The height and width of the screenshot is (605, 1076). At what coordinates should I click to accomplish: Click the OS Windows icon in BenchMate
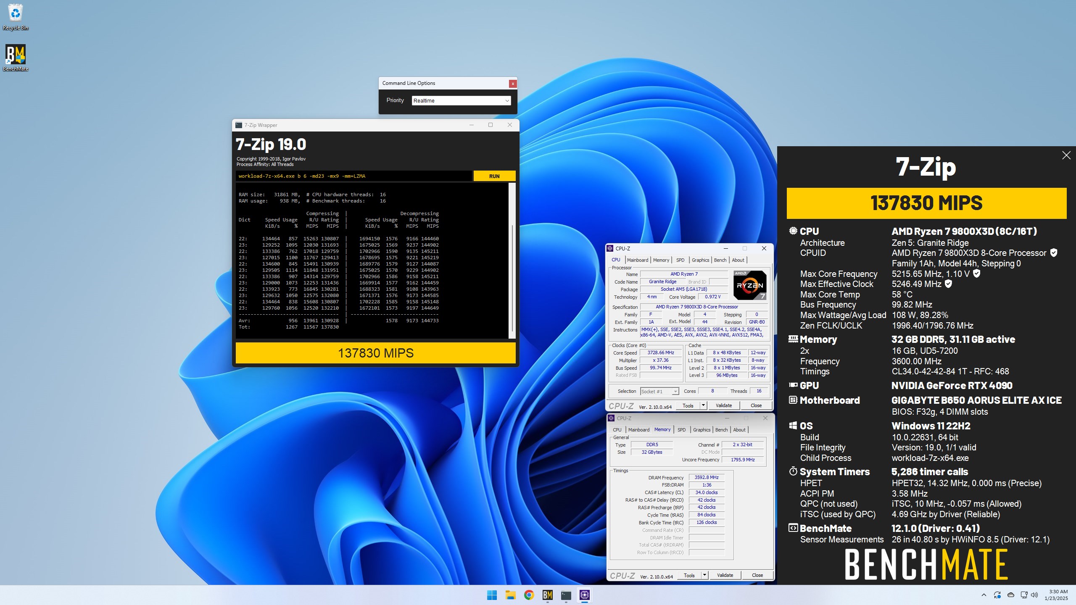point(793,425)
